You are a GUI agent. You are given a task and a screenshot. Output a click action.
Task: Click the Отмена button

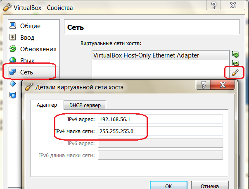[x=210, y=186]
